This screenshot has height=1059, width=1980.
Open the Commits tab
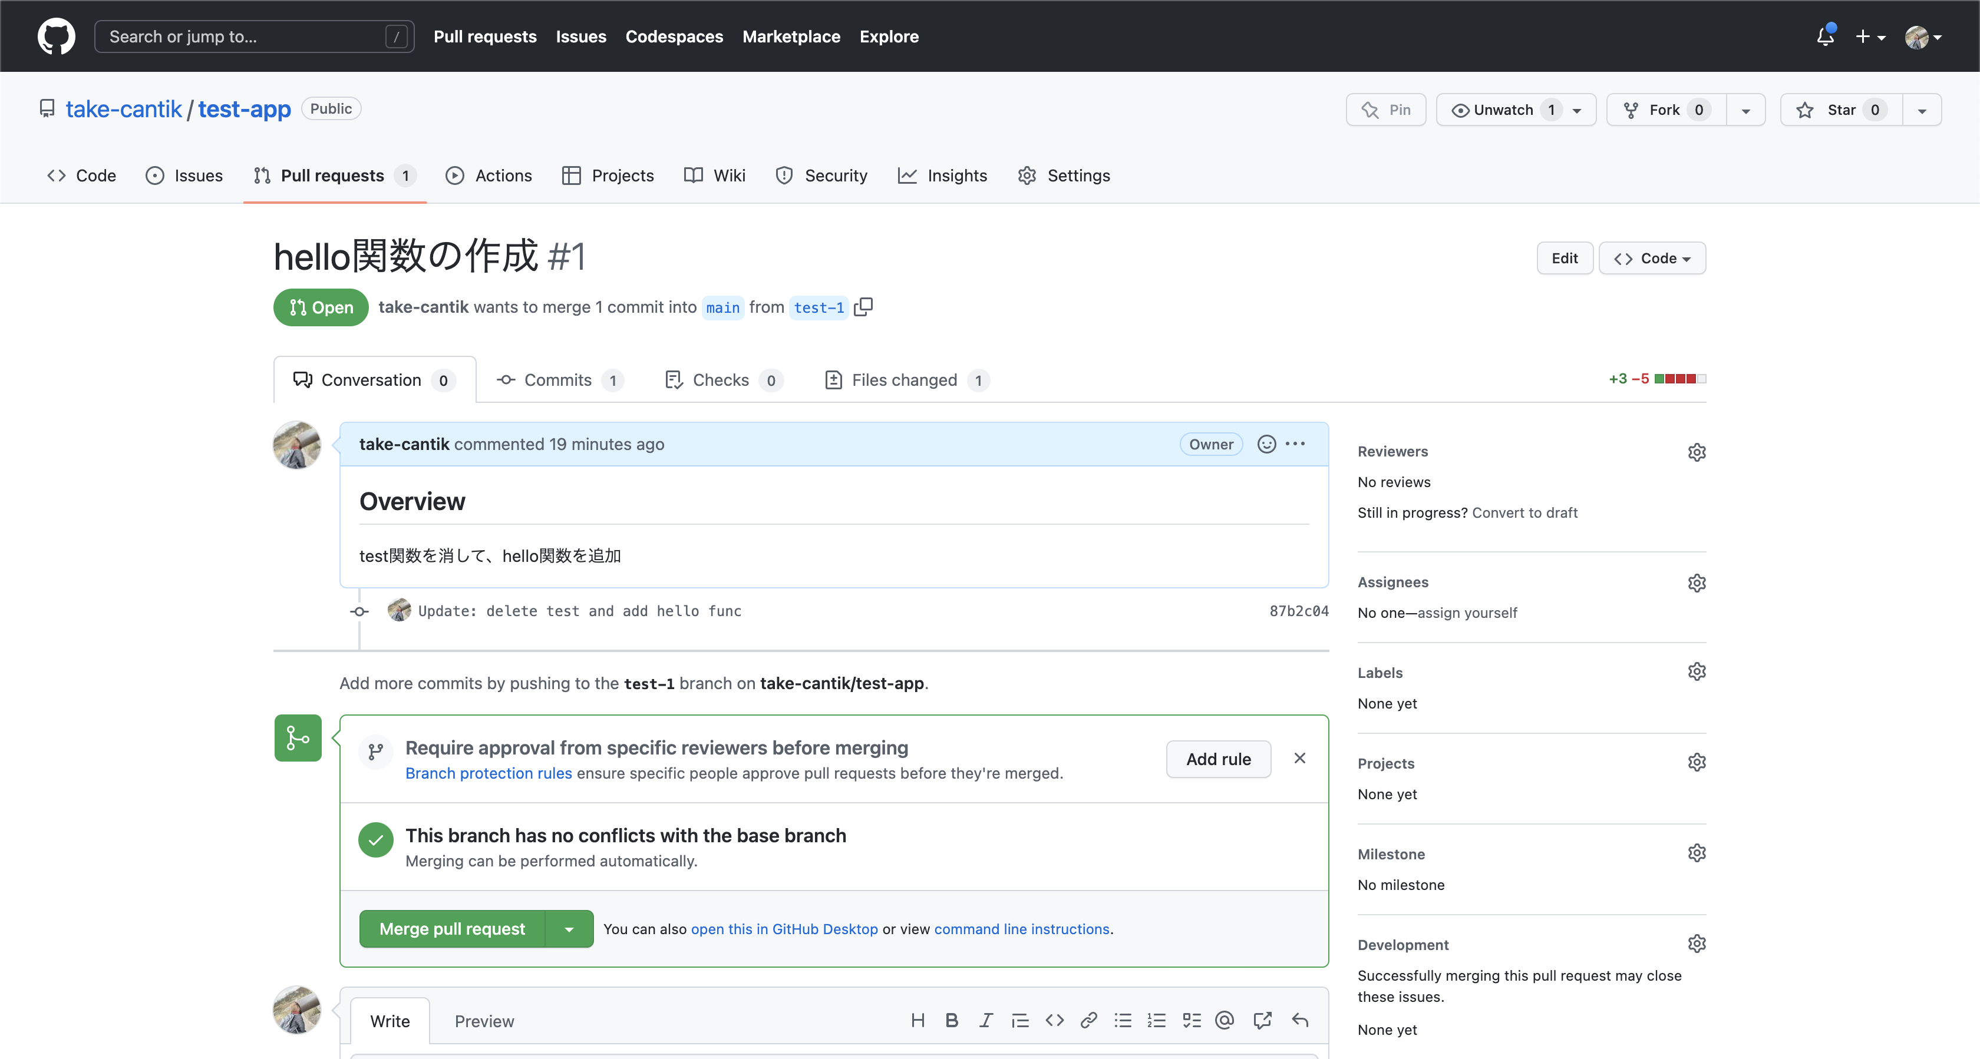(557, 380)
